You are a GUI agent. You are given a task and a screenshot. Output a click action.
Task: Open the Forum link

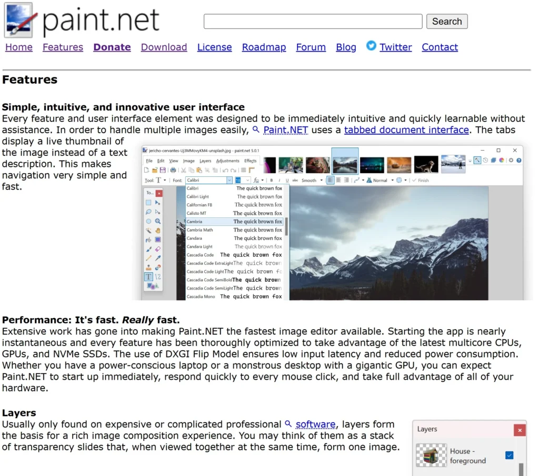click(x=311, y=47)
